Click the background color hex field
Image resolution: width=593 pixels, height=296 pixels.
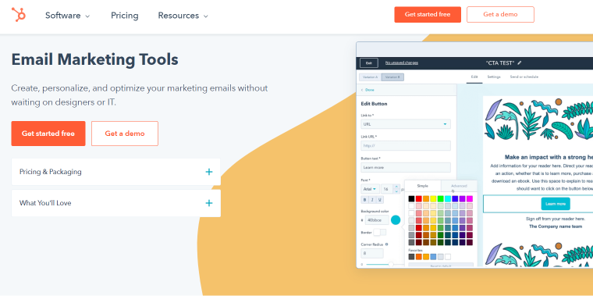(x=377, y=220)
